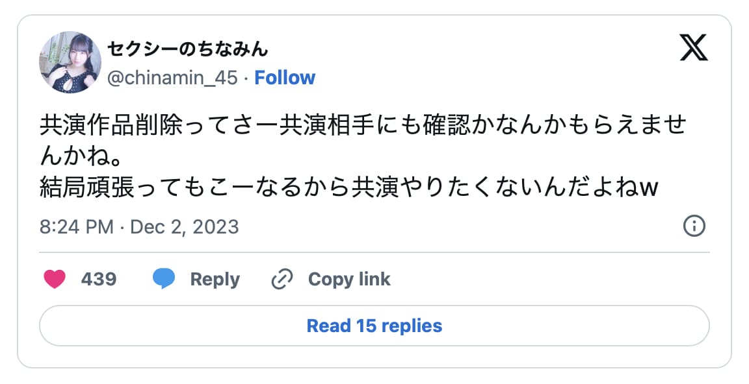Click the chain link icon

pos(282,280)
